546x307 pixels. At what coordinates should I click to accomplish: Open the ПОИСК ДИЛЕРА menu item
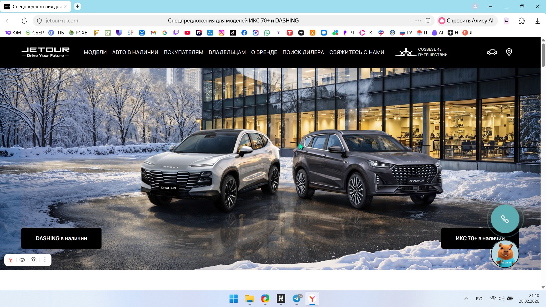tap(303, 52)
